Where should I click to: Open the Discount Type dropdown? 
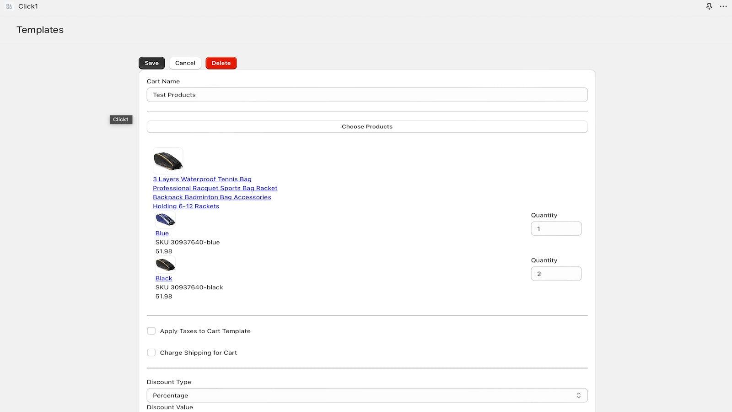tap(367, 395)
